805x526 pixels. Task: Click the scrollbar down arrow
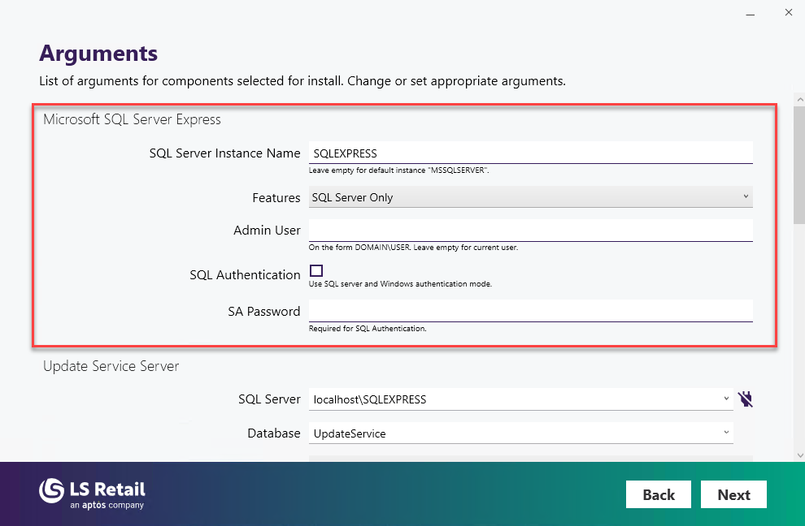pyautogui.click(x=799, y=455)
